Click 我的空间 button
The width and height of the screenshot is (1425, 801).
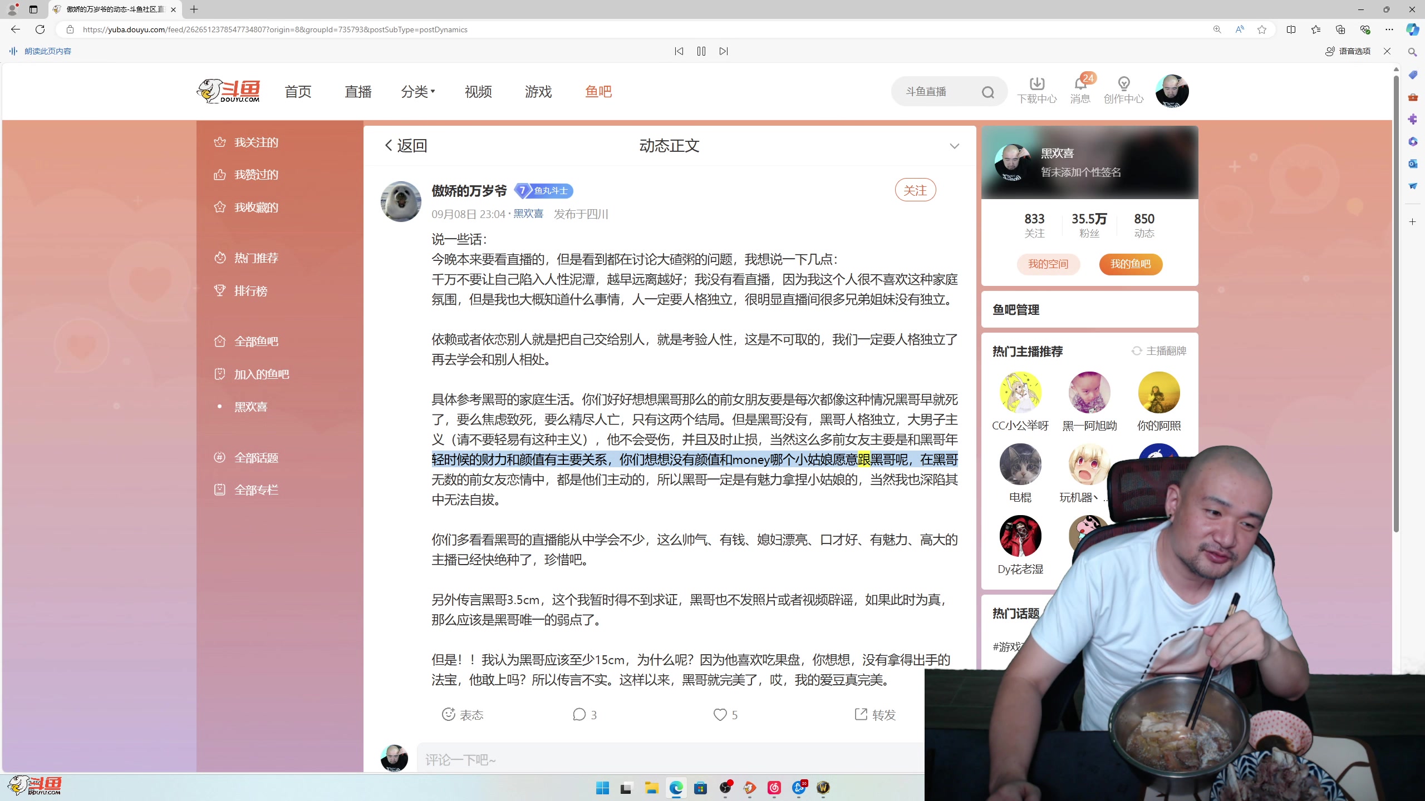tap(1048, 264)
